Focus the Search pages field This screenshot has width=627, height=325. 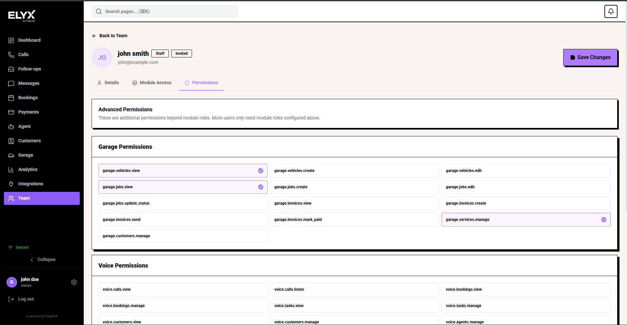(x=165, y=11)
